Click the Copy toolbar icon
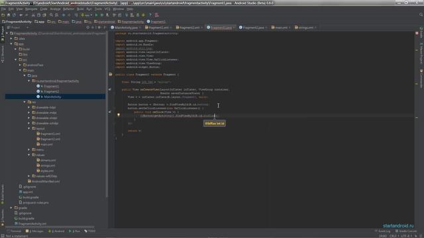Image resolution: width=424 pixels, height=238 pixels. tap(38, 15)
